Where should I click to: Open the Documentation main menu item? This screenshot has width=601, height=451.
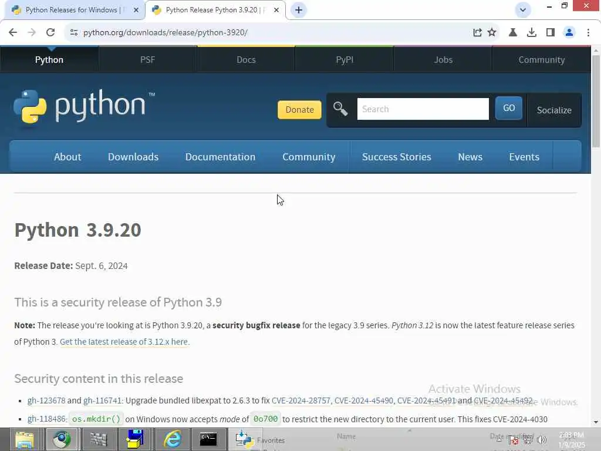pos(220,157)
